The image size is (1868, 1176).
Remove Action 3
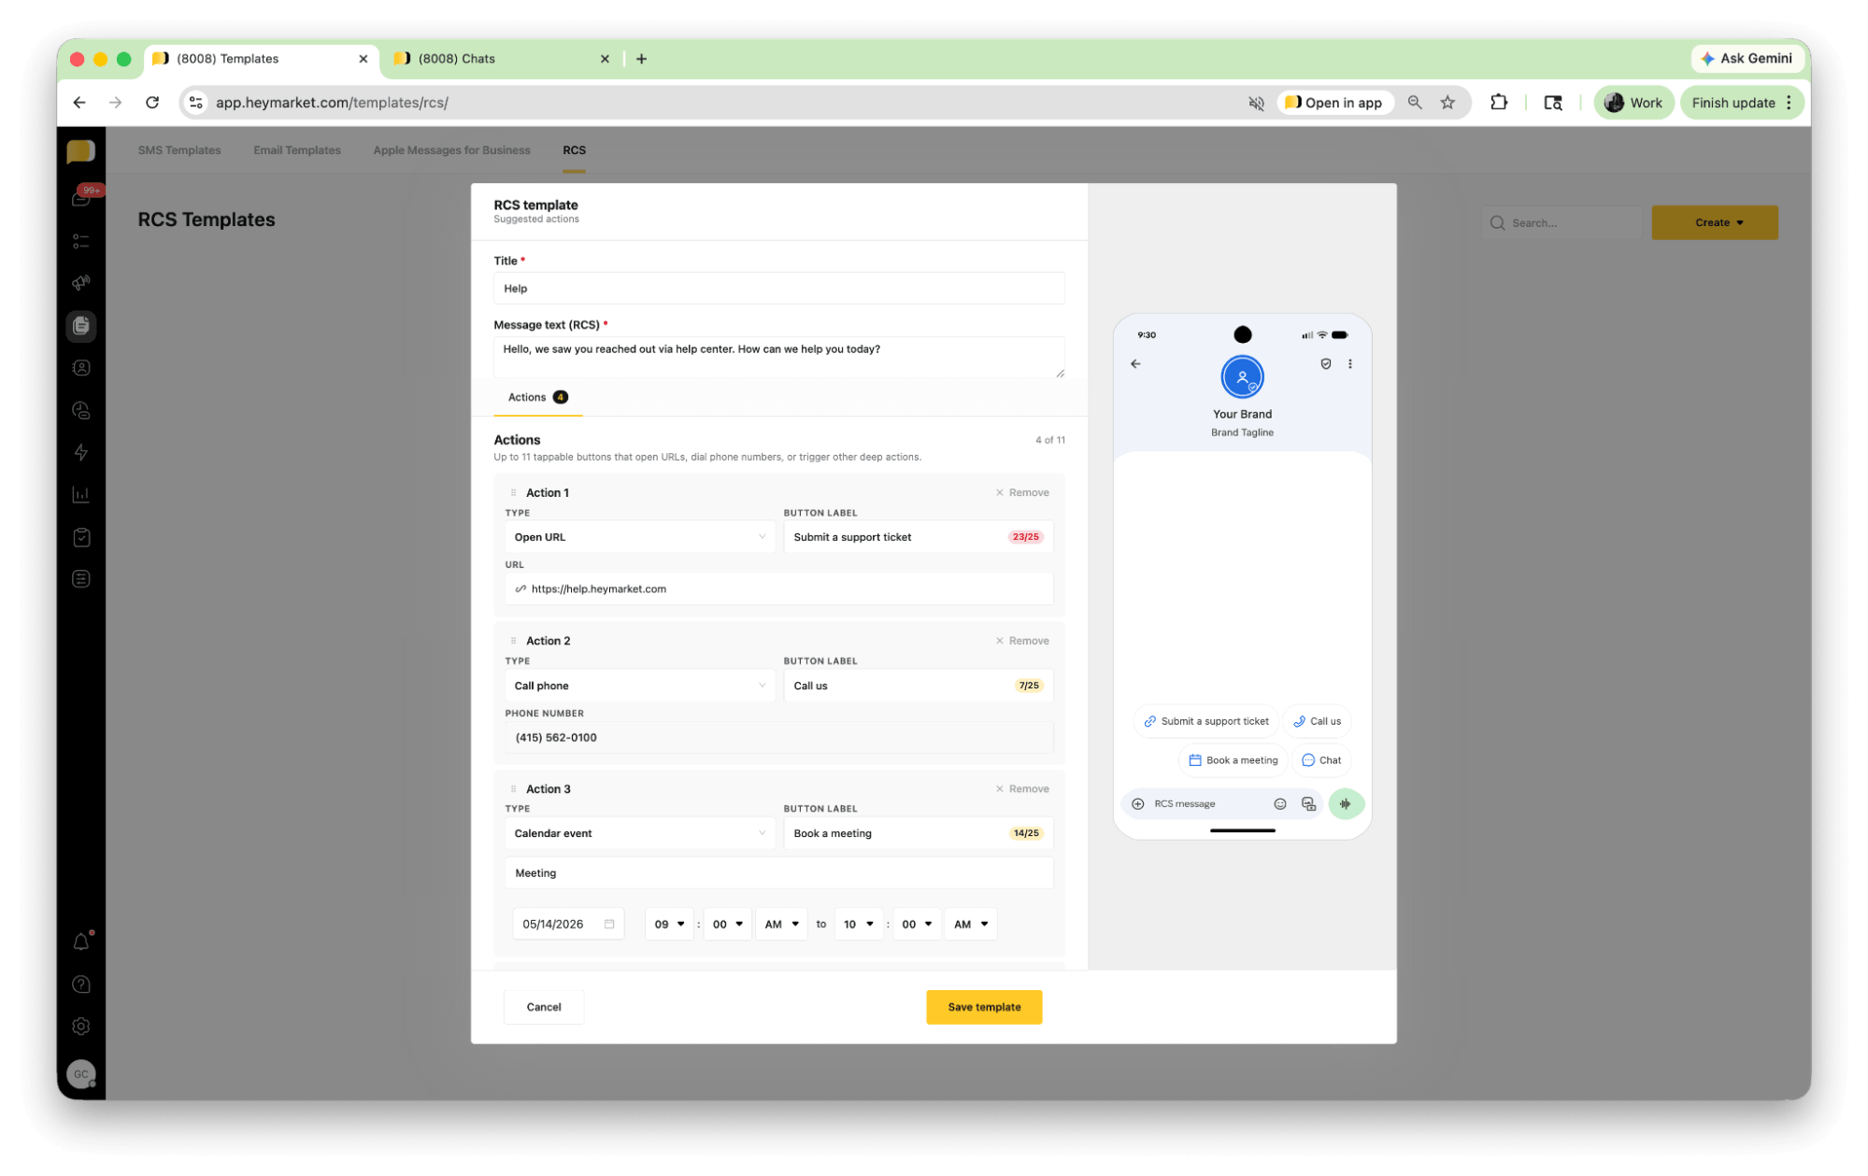pyautogui.click(x=1022, y=788)
